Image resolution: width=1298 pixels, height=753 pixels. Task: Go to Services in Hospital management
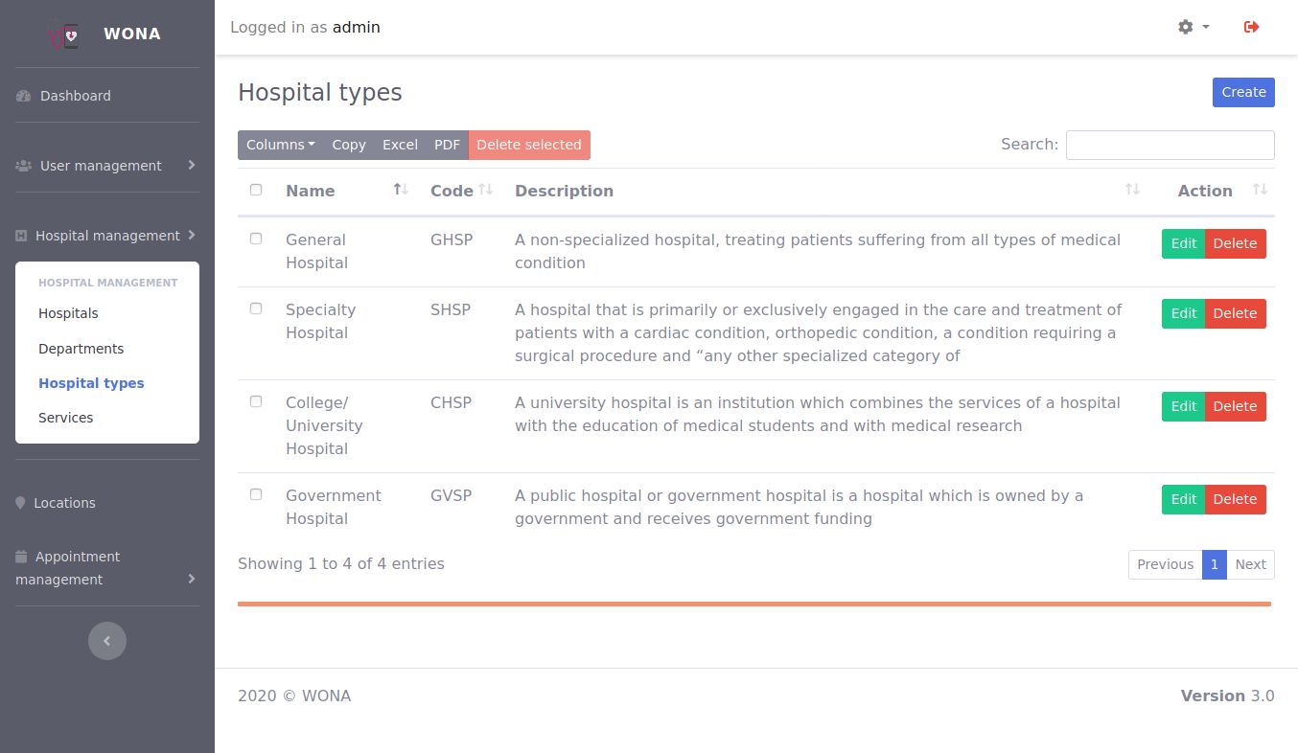pos(65,418)
